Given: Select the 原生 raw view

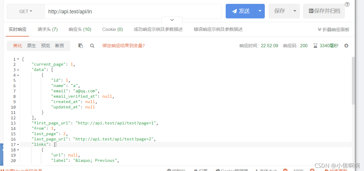Looking at the screenshot, I should click(31, 46).
